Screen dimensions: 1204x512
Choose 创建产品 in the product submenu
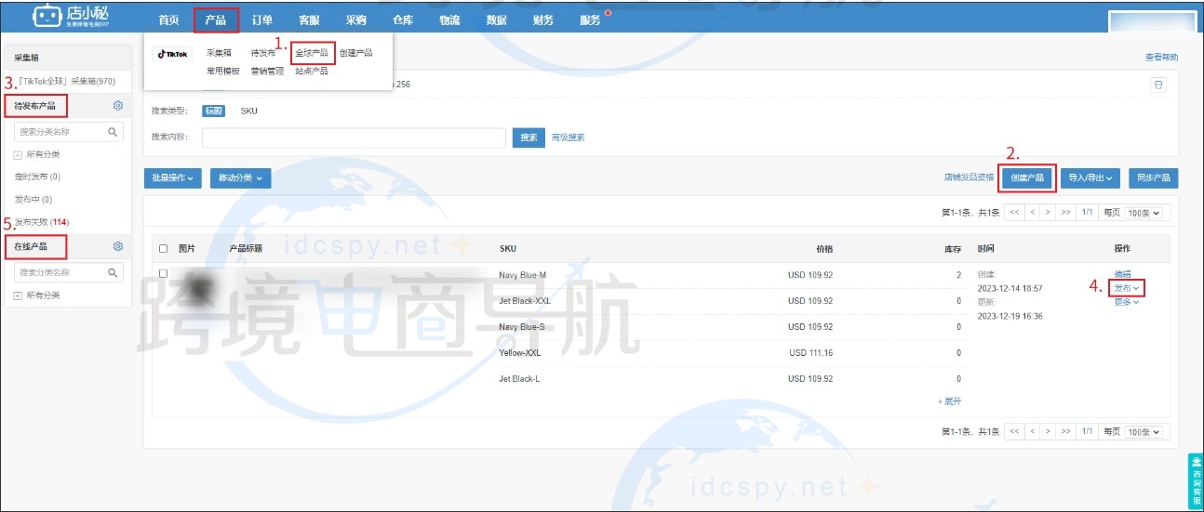tap(356, 53)
